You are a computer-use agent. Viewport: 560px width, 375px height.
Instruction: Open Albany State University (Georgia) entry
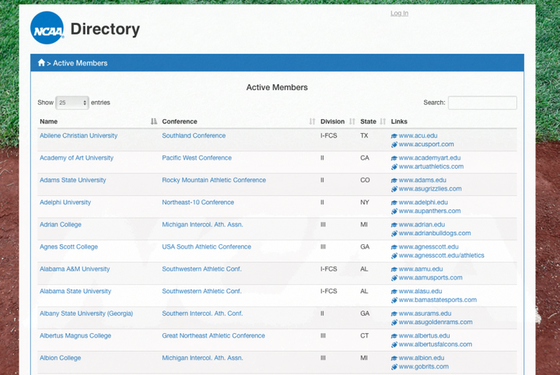(86, 314)
